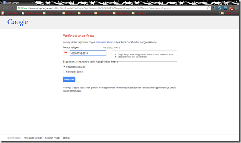Click the Google logo
Screen dimensions: 241x143
tap(18, 23)
